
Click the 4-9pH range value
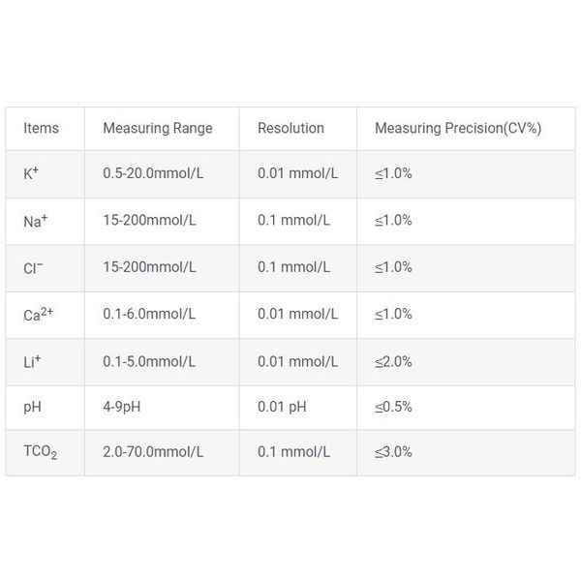[x=122, y=407]
